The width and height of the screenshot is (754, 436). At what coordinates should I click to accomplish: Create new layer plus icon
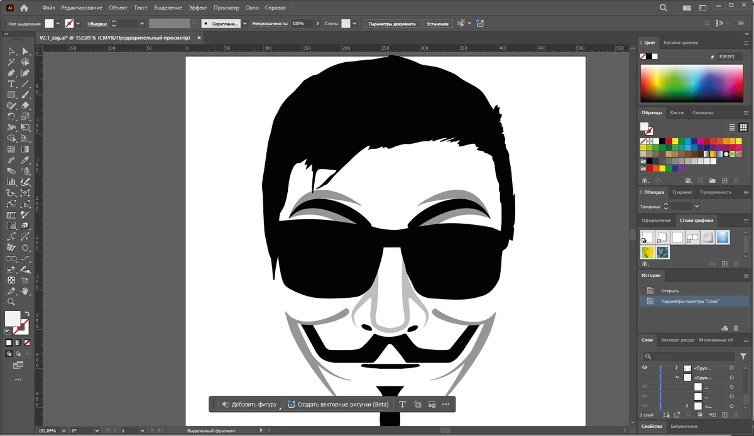tap(724, 415)
